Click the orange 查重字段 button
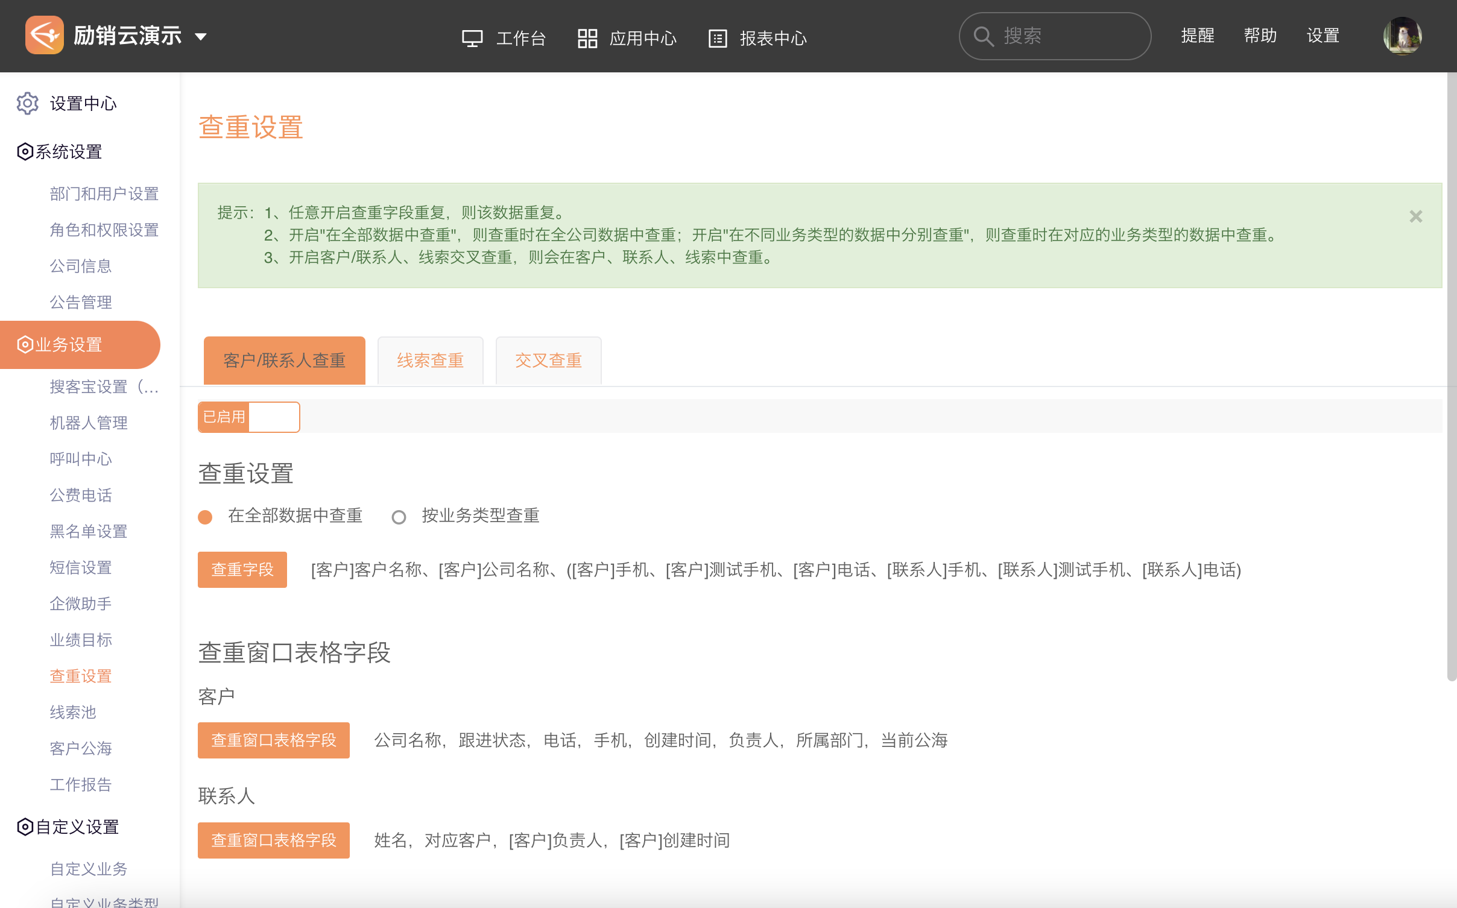Screen dimensions: 1457x908 click(x=242, y=569)
